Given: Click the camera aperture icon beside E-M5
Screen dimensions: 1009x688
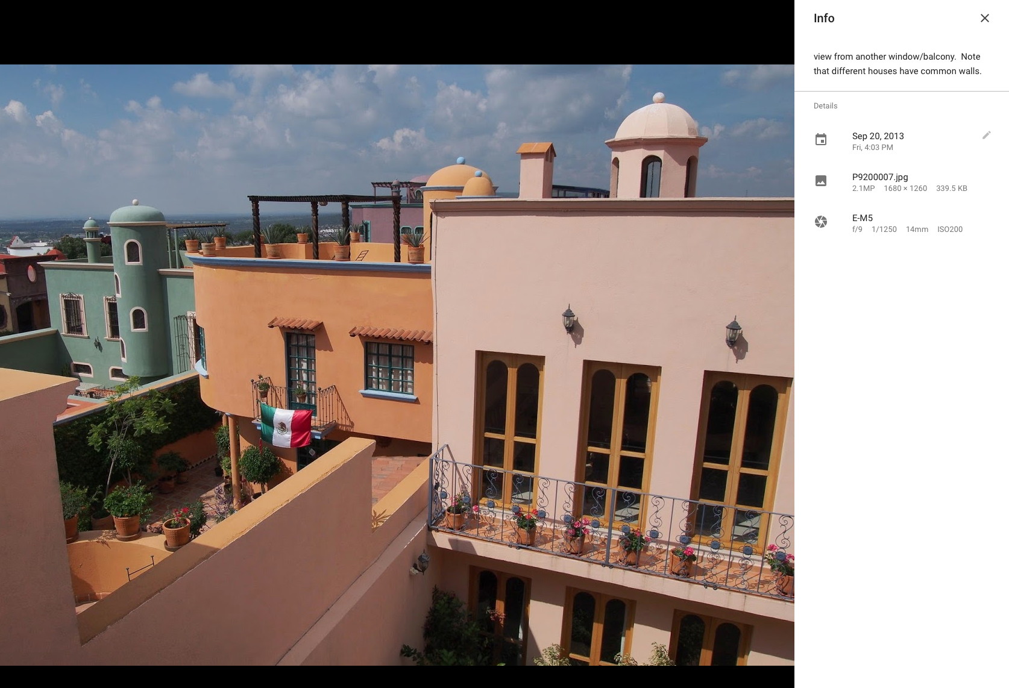Looking at the screenshot, I should [x=821, y=222].
